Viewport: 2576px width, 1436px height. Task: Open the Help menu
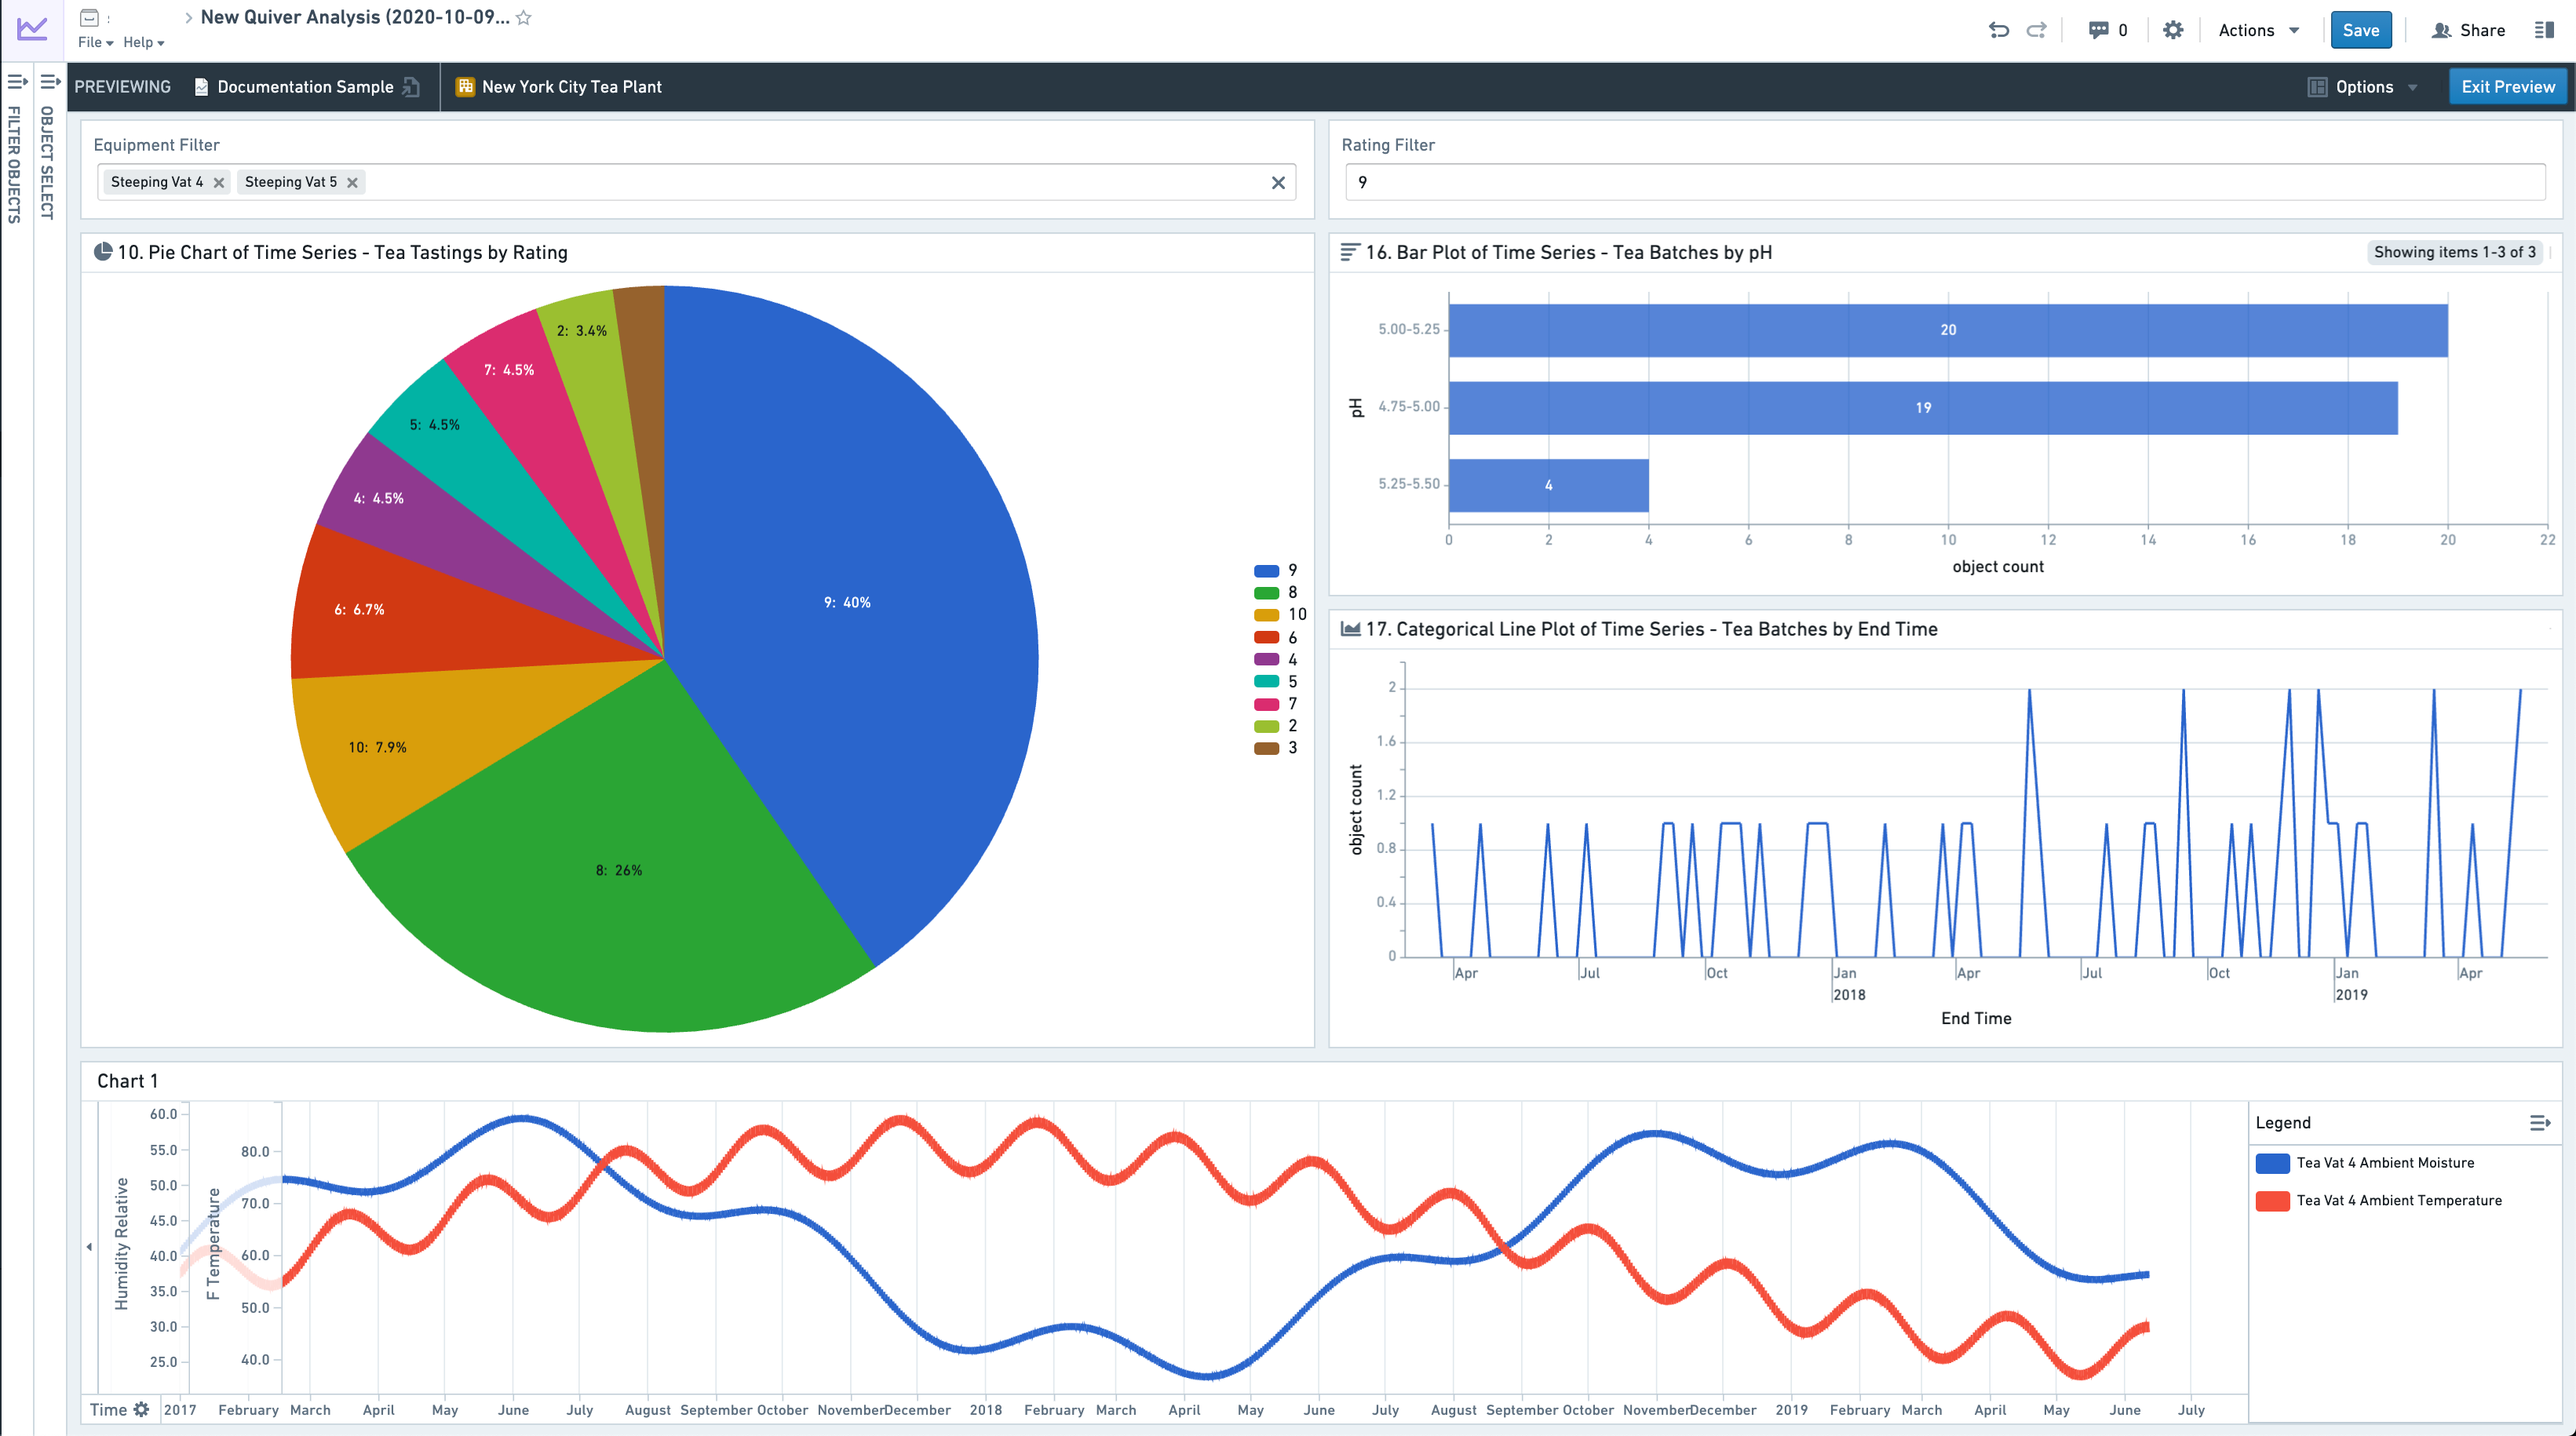[x=143, y=42]
